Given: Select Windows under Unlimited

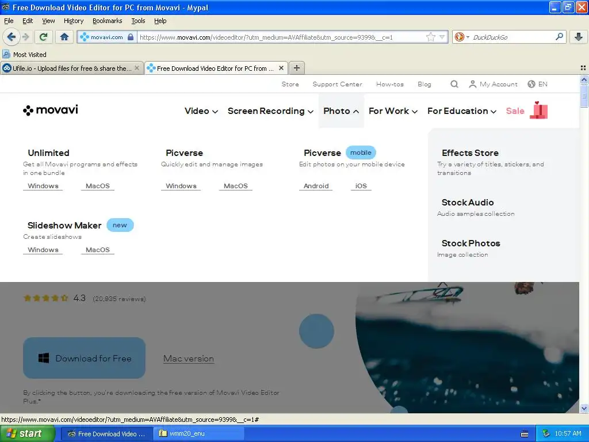Looking at the screenshot, I should tap(43, 186).
